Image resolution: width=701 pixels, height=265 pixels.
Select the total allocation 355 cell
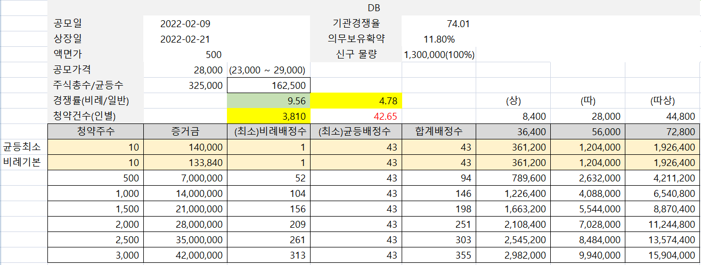click(x=439, y=255)
